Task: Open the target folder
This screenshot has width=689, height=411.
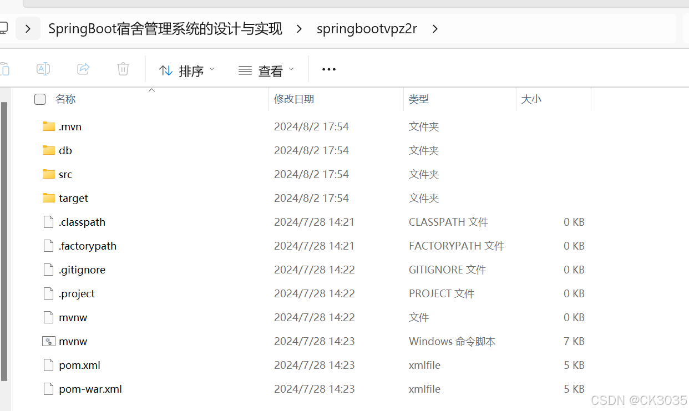Action: tap(73, 198)
